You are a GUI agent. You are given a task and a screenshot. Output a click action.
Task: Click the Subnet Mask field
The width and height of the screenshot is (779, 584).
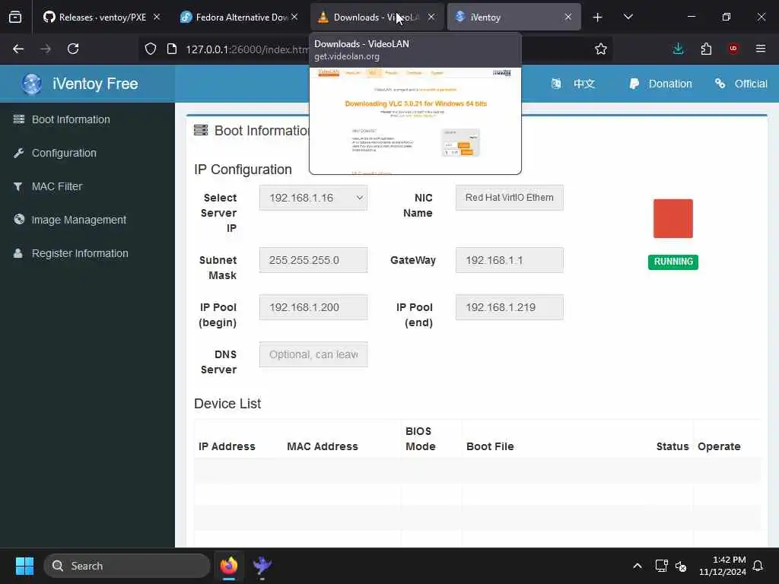(x=313, y=260)
